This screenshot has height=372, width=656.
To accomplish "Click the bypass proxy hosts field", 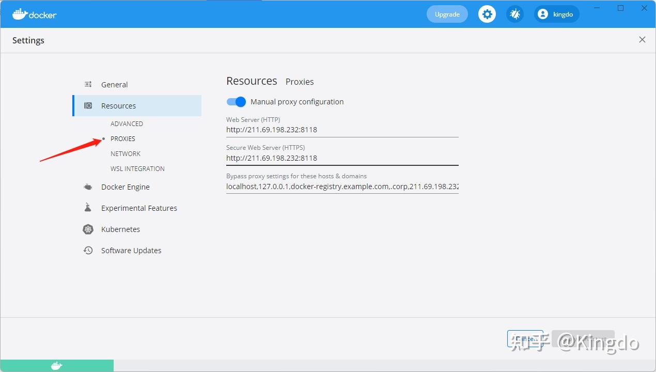I will click(342, 186).
